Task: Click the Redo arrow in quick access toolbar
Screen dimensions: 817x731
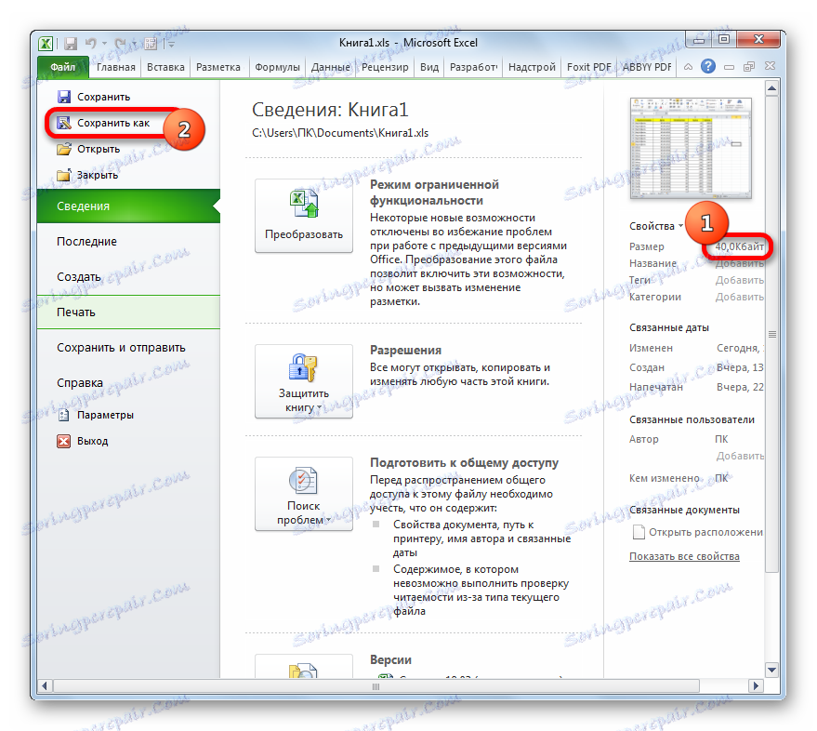Action: [x=120, y=44]
